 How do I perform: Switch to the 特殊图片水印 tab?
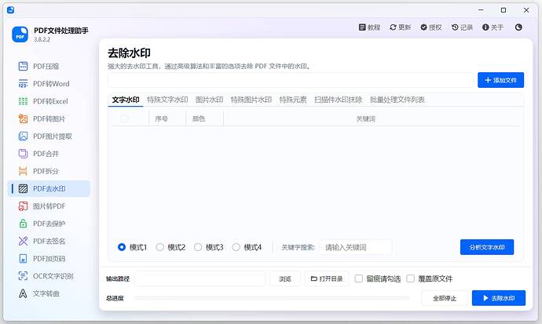pyautogui.click(x=251, y=100)
